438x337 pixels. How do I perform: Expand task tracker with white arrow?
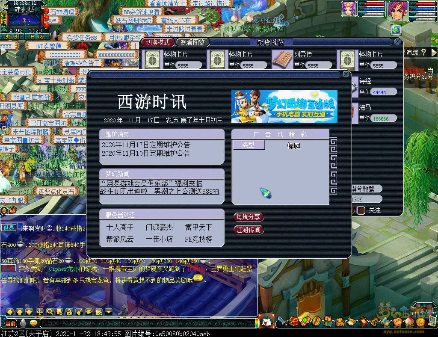434,53
